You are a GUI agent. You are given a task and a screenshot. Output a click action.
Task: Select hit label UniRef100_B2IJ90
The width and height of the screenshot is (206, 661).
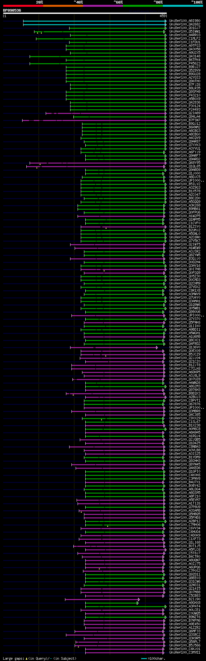click(185, 599)
